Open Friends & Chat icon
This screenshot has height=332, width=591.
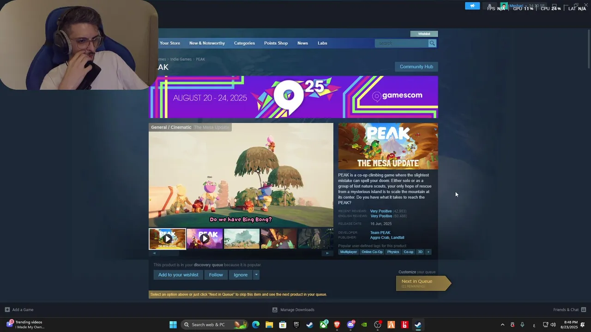click(584, 310)
